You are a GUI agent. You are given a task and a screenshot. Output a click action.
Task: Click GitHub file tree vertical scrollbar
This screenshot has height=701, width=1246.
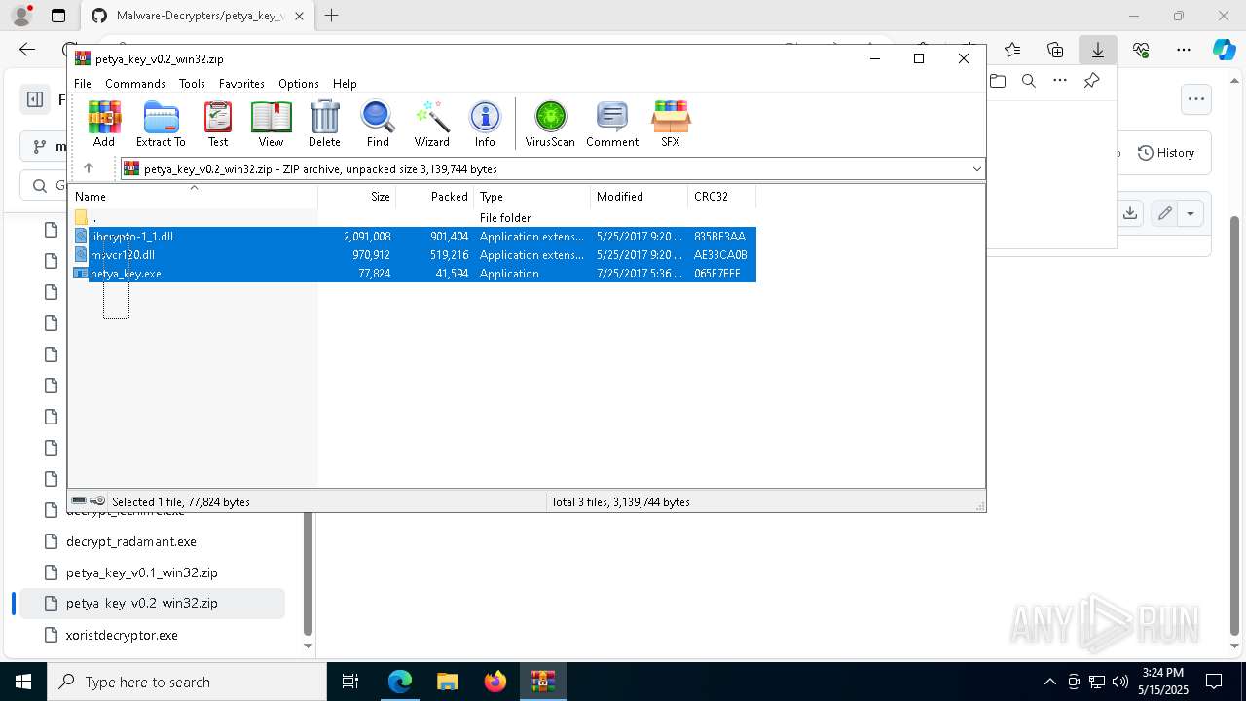click(x=308, y=574)
